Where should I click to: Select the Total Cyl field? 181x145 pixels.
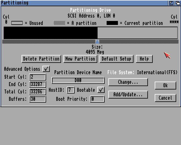(38, 92)
